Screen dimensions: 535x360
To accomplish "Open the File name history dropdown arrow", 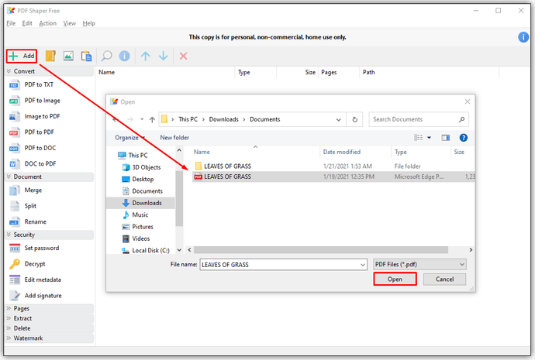I will (362, 265).
